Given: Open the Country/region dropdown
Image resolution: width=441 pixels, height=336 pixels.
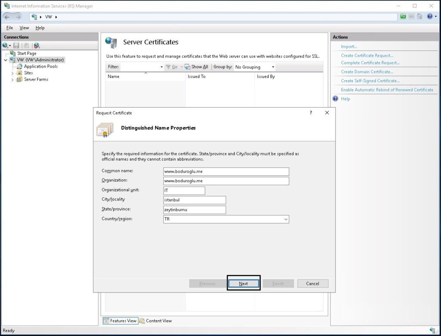Looking at the screenshot, I should (286, 219).
